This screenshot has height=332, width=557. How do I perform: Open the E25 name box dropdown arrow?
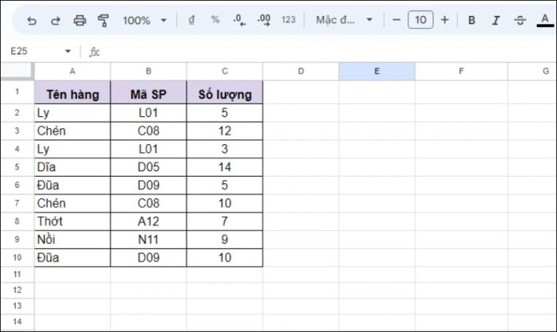point(68,51)
